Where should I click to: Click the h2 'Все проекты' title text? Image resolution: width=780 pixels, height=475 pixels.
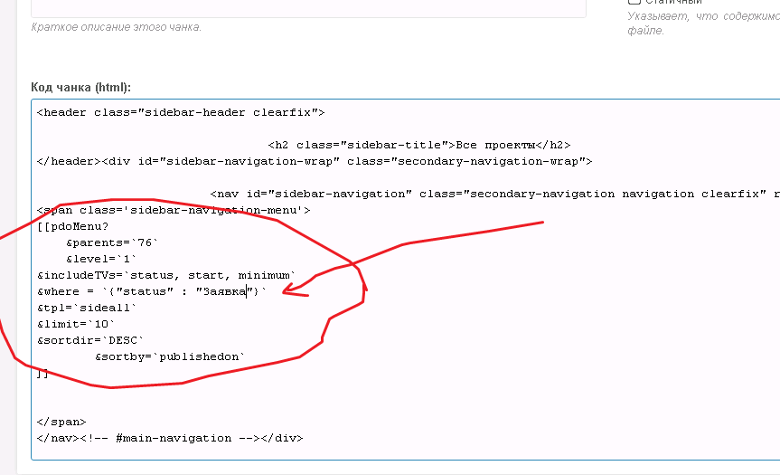click(x=495, y=145)
